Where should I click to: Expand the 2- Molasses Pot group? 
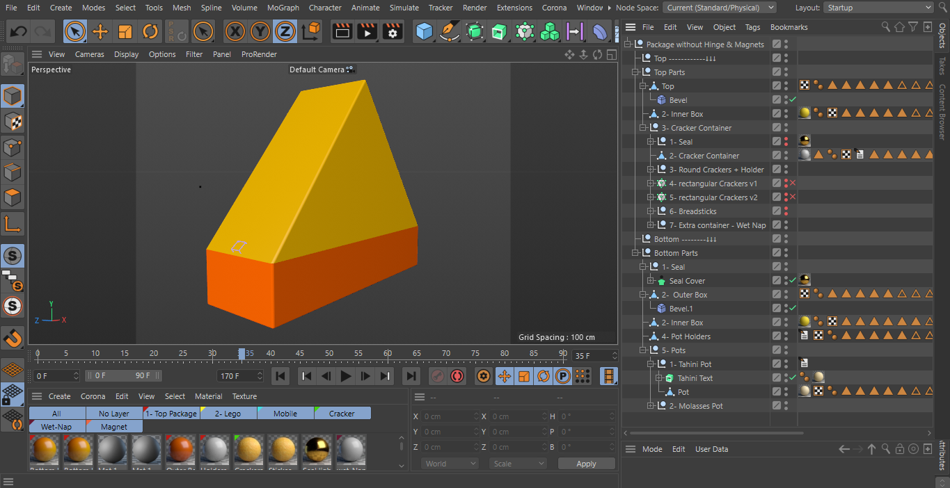coord(651,406)
